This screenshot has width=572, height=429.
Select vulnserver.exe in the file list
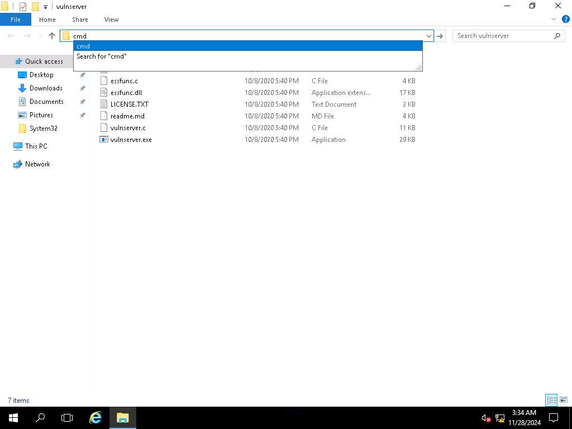pyautogui.click(x=131, y=140)
